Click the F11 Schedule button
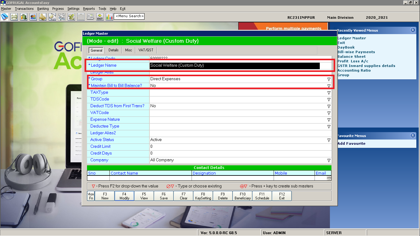The image size is (420, 236). tap(262, 196)
